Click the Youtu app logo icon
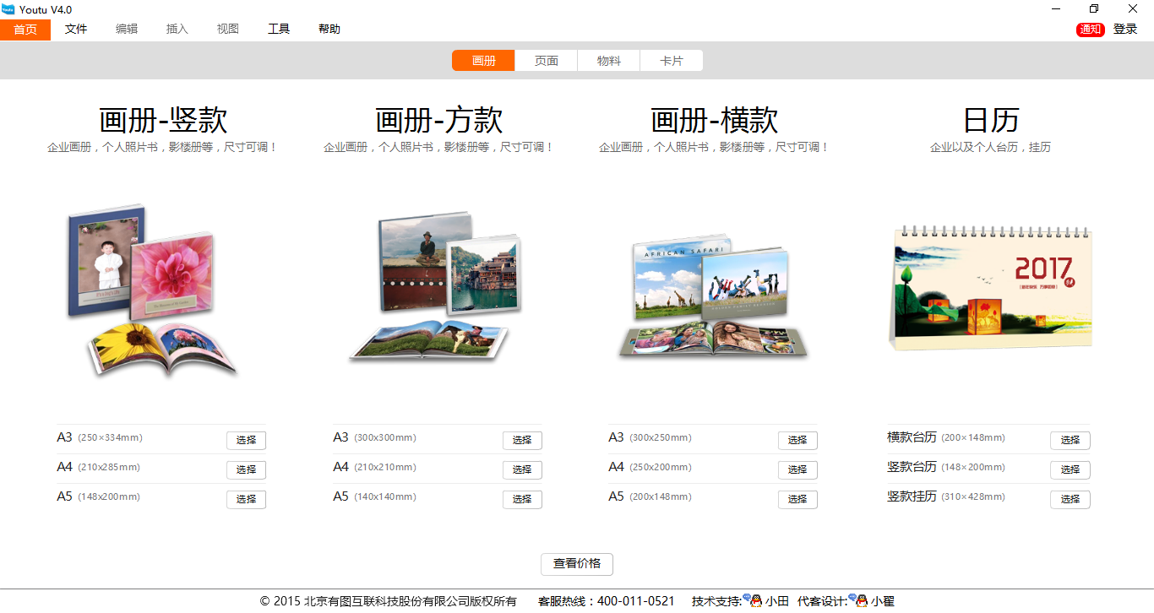This screenshot has height=613, width=1154. pos(8,9)
